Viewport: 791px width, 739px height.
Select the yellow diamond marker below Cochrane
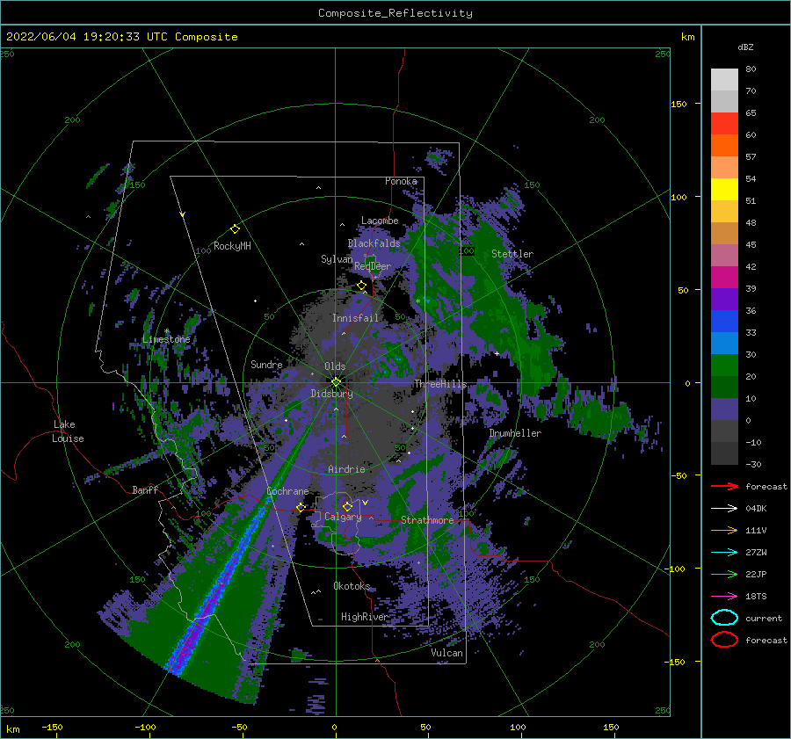pyautogui.click(x=301, y=507)
